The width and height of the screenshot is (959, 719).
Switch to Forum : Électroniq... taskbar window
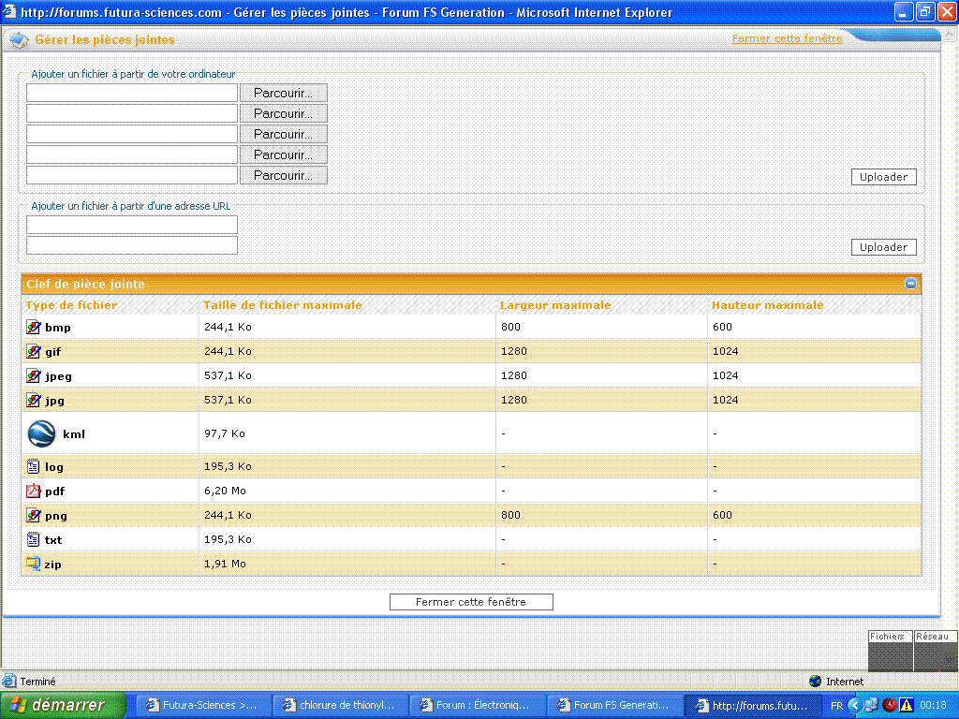coord(475,706)
